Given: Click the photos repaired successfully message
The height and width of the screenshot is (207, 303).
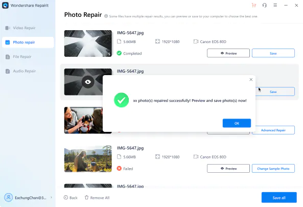Looking at the screenshot, I should [190, 101].
